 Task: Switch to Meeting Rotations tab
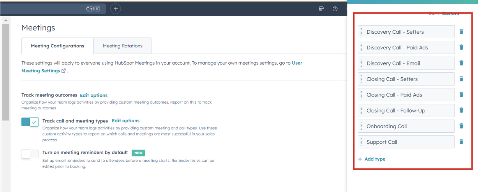(x=122, y=46)
